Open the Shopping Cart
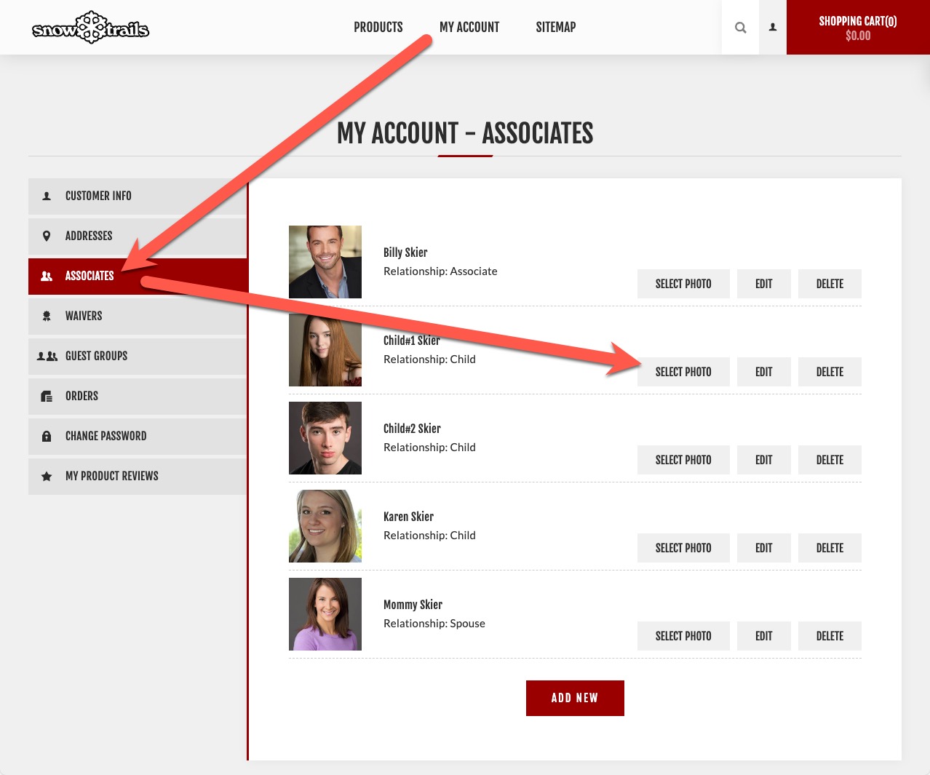The height and width of the screenshot is (775, 930). coord(857,28)
